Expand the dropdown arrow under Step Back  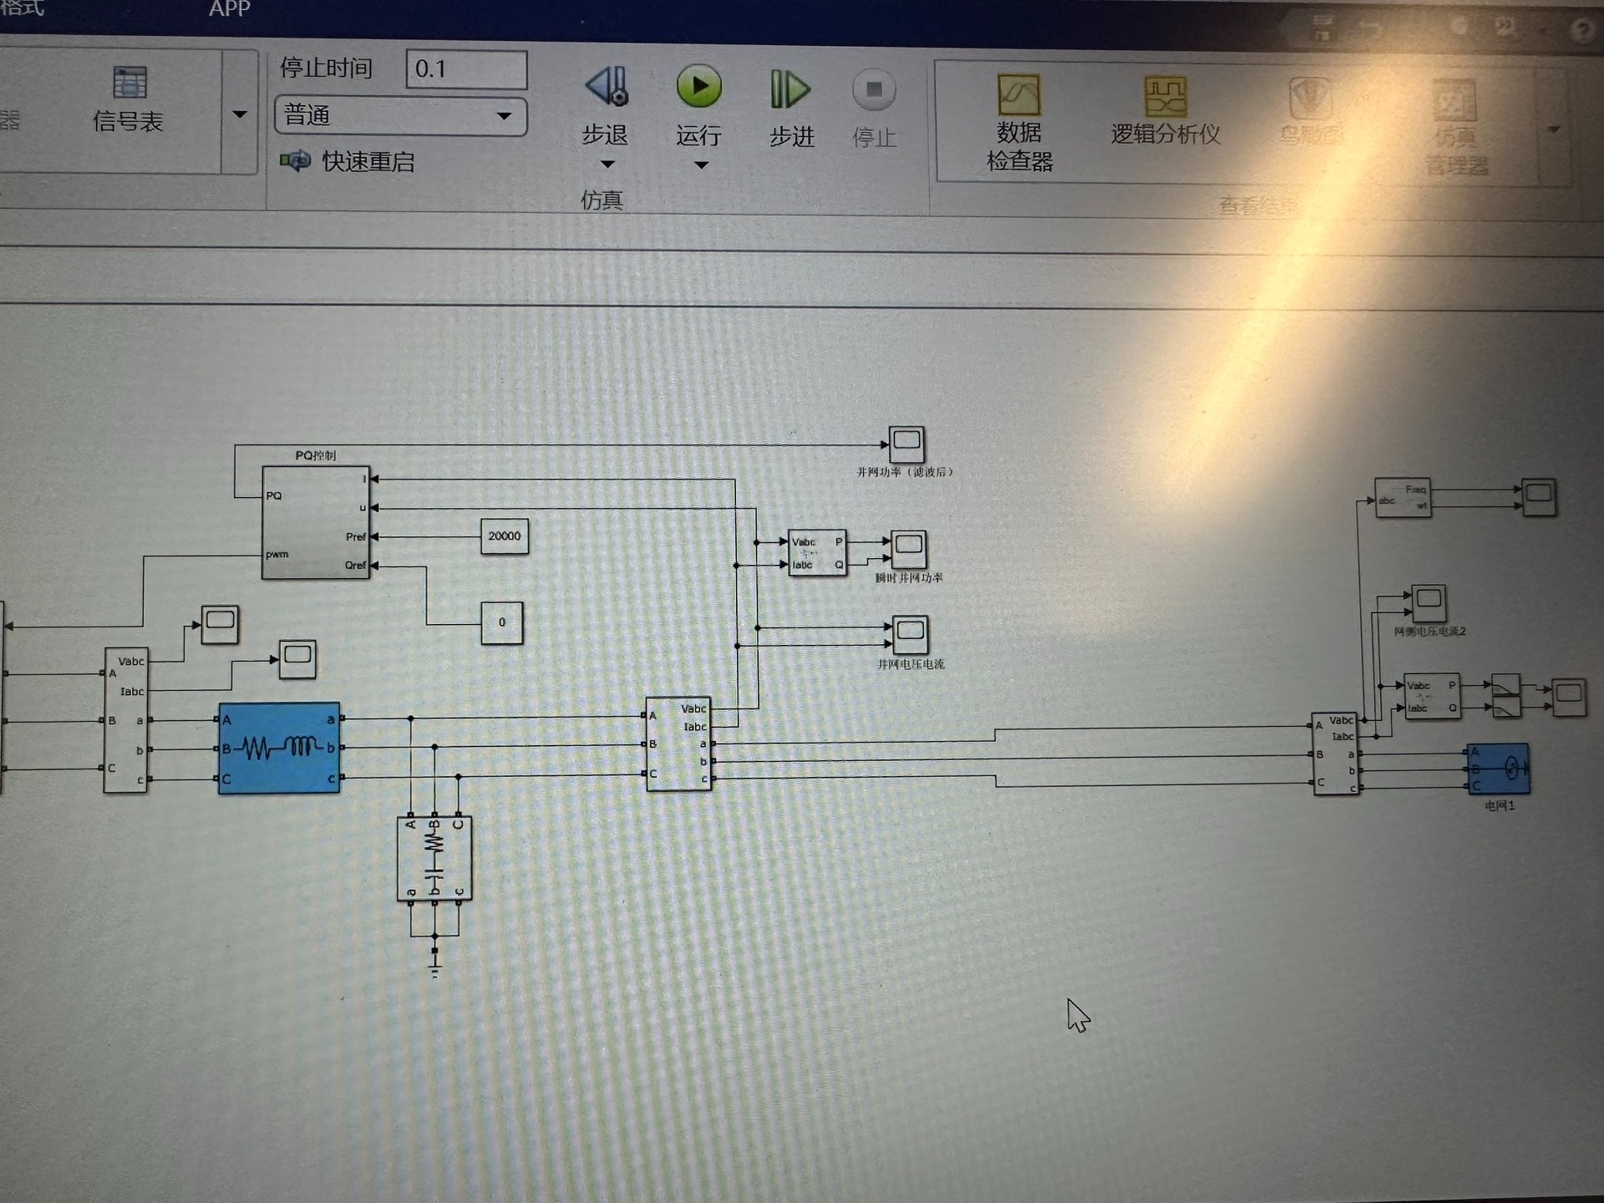[x=607, y=165]
